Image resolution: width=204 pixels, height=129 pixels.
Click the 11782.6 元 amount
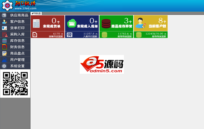click(x=125, y=34)
